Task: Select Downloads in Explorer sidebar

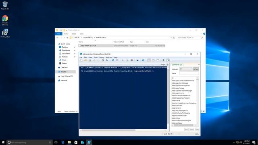Action: 66,50
